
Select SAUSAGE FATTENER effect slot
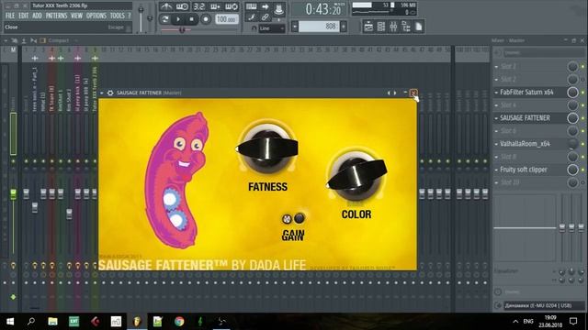(x=525, y=118)
